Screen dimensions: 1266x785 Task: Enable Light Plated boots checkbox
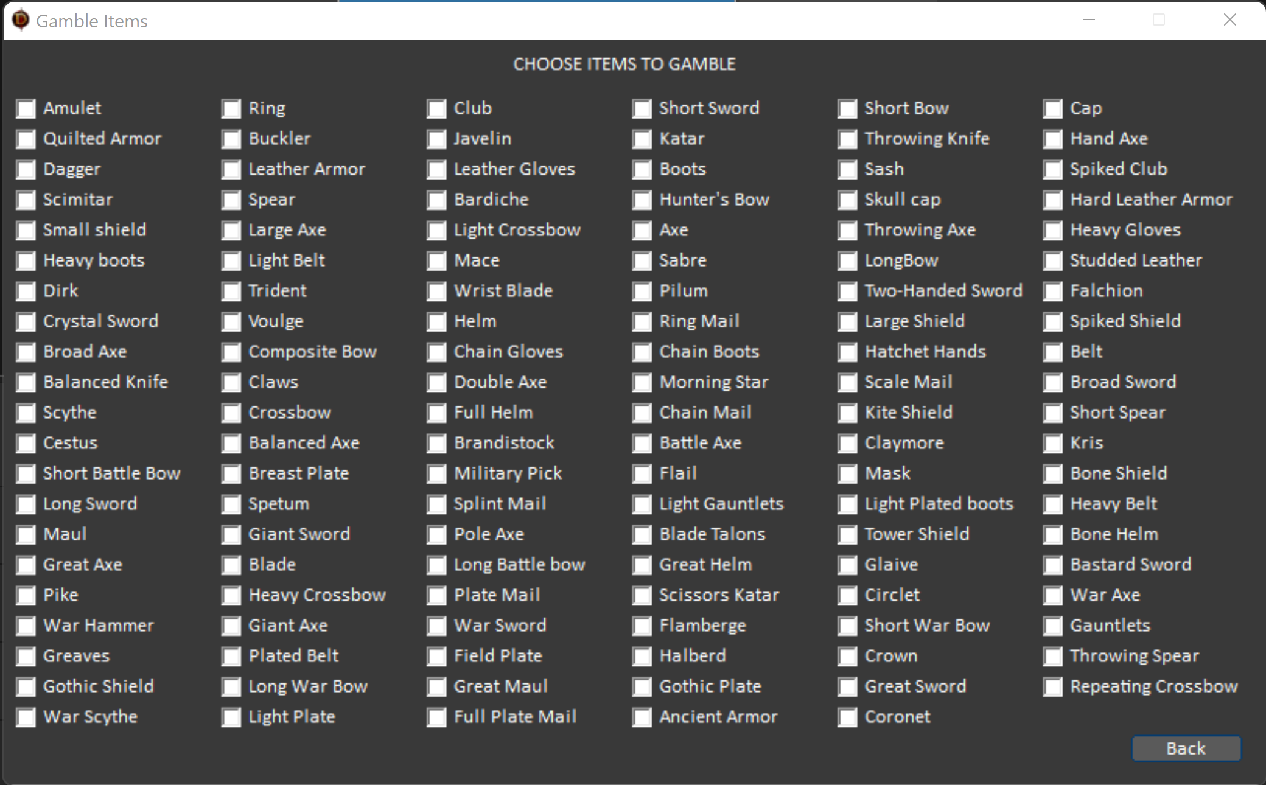pyautogui.click(x=847, y=504)
